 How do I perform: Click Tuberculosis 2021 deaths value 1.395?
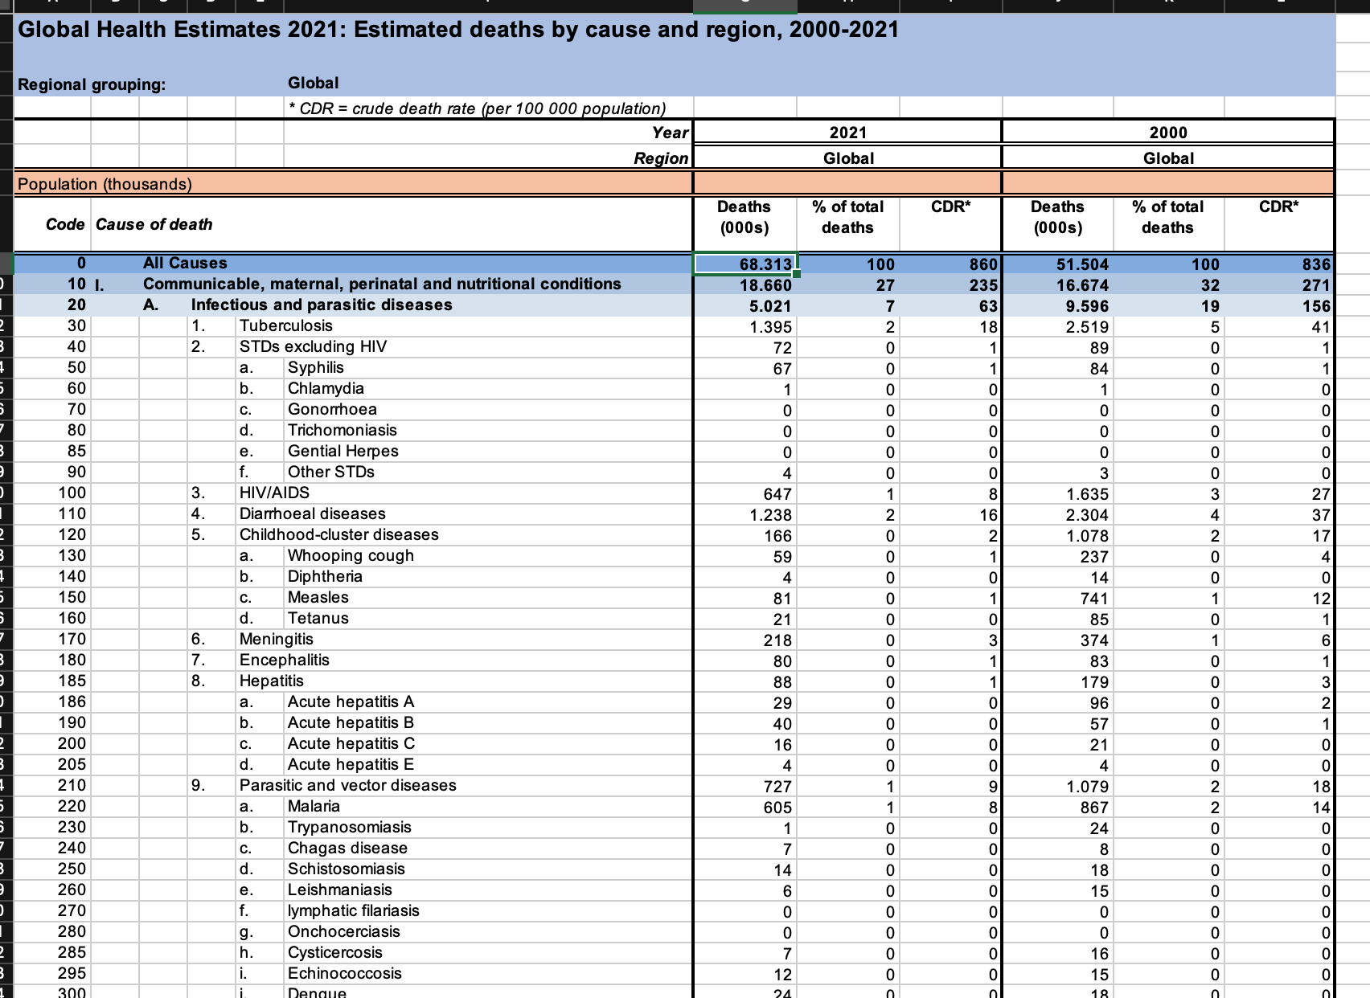[770, 327]
